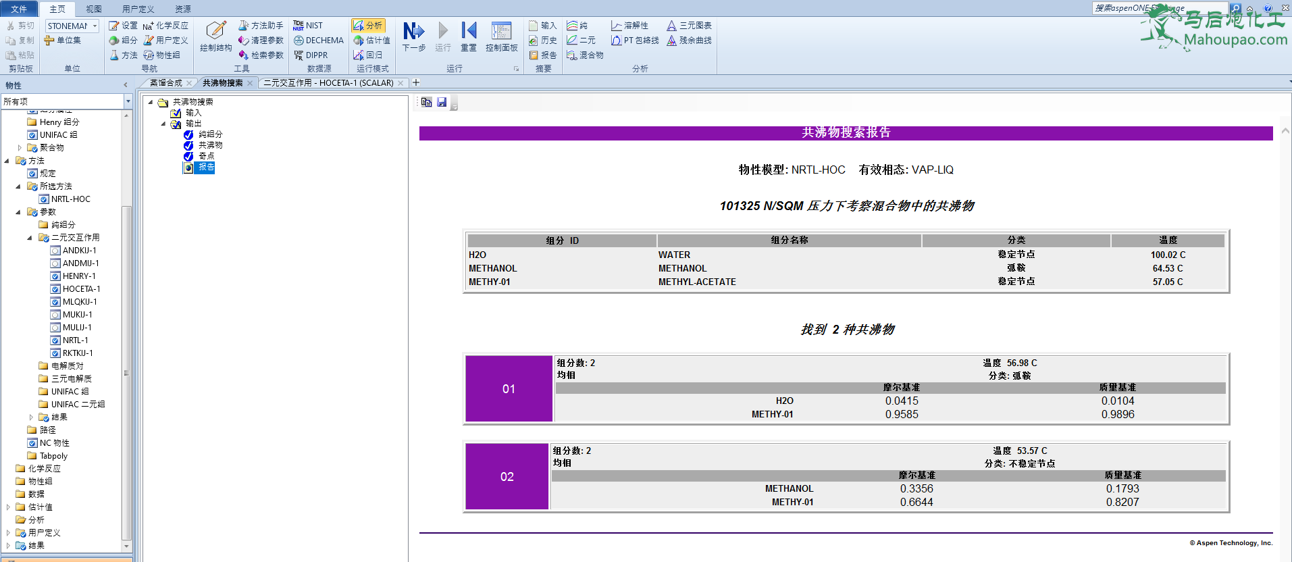Collapse the 输出 node in azeotrope tree
This screenshot has height=562, width=1292.
coord(163,124)
